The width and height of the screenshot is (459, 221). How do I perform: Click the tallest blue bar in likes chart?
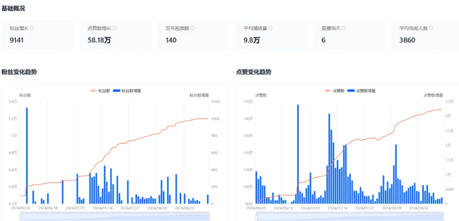coord(297,154)
